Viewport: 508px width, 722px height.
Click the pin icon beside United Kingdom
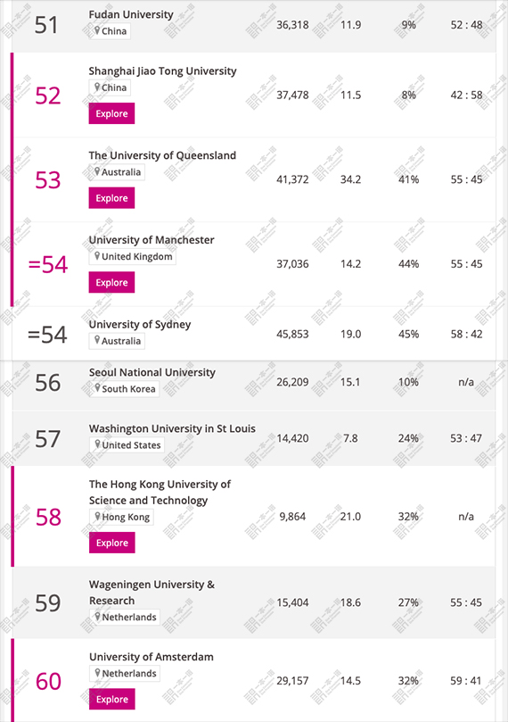pos(97,256)
